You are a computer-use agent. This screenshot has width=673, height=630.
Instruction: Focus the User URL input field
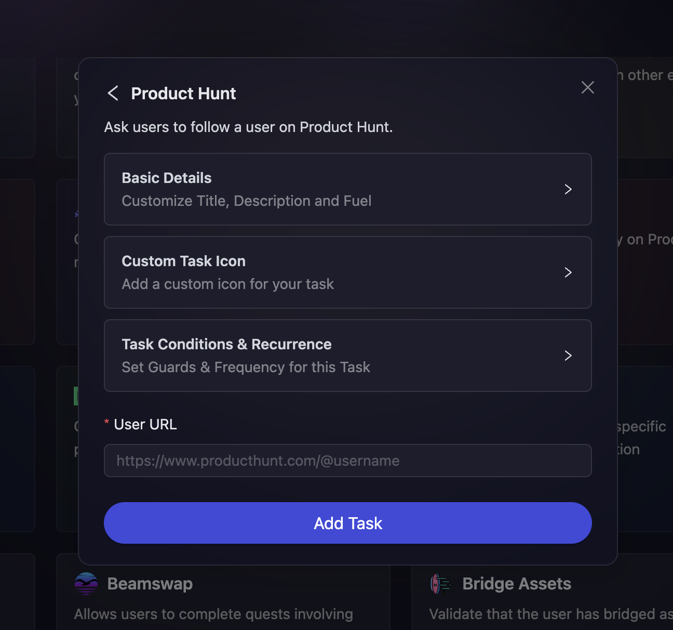(x=347, y=461)
